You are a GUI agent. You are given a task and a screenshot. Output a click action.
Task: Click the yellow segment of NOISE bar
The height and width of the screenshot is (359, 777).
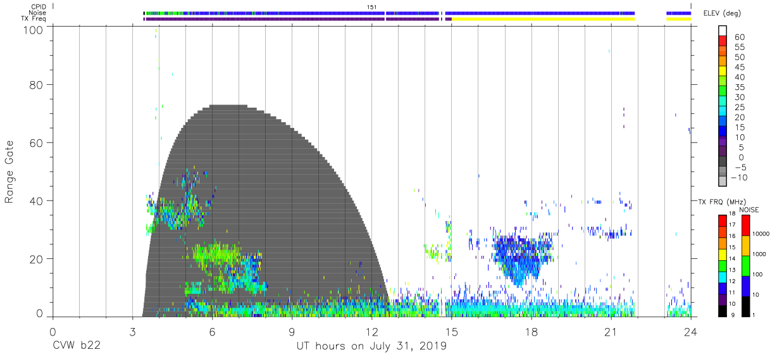click(x=745, y=246)
